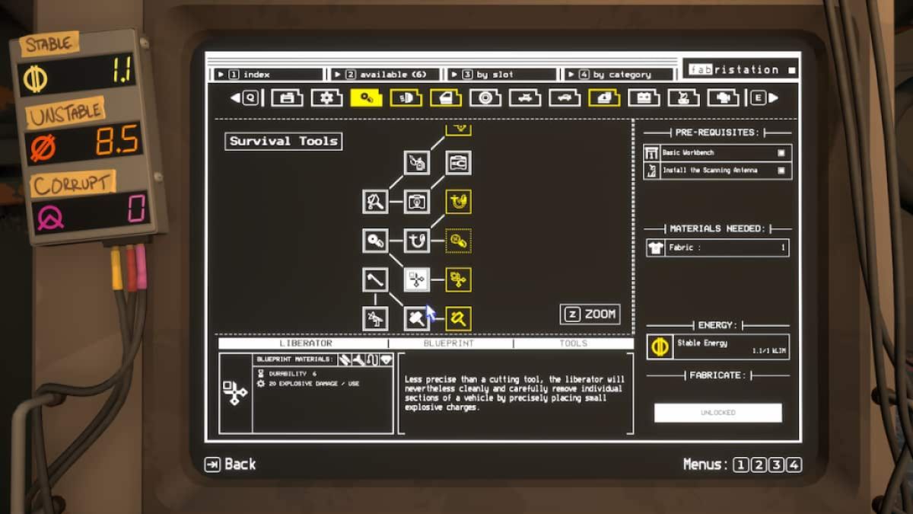
Task: Select the Liberator blueprint node
Action: pos(416,279)
